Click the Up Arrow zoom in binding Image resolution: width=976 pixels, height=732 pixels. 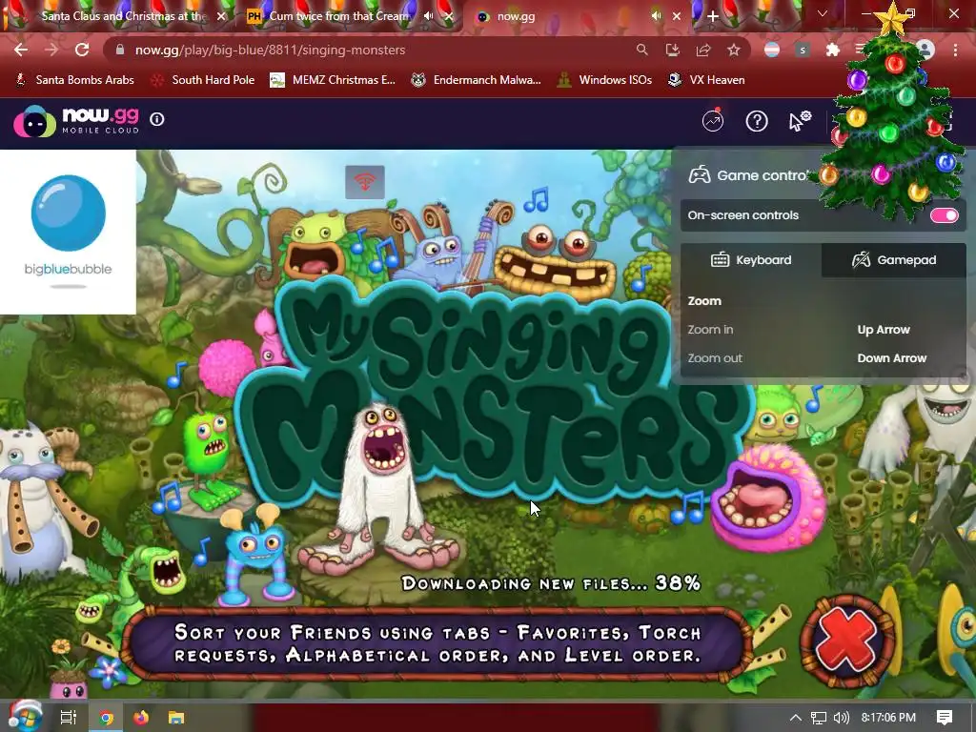click(884, 330)
